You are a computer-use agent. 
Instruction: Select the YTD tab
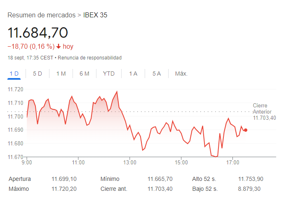[x=109, y=74]
